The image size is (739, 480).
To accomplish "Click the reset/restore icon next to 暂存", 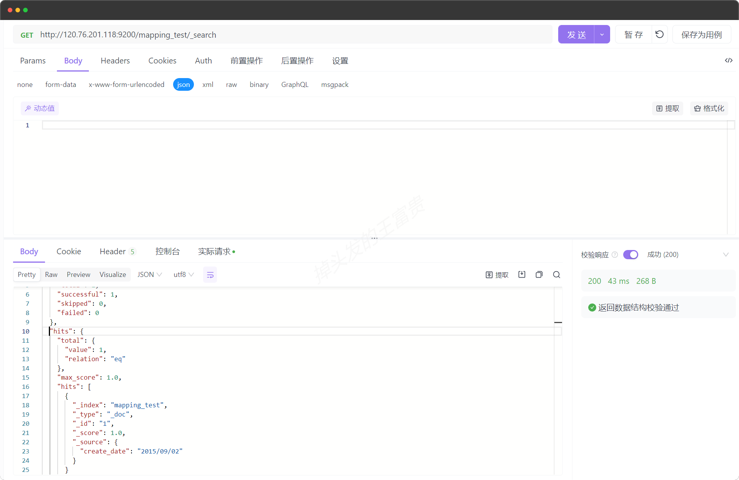I will (x=659, y=35).
